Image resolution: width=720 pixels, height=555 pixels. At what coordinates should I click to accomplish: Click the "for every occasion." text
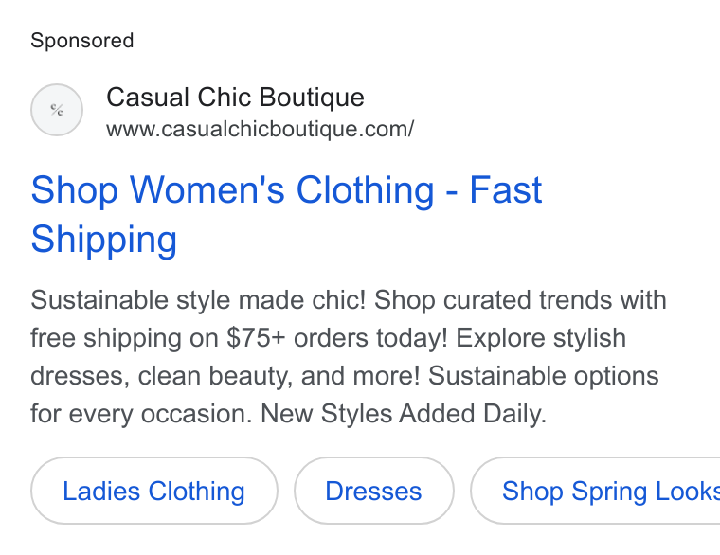point(141,414)
